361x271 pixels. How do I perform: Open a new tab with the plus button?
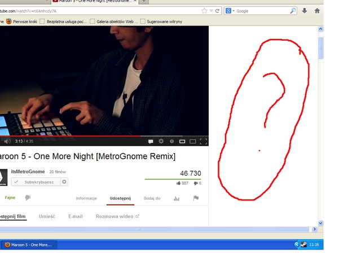(x=144, y=1)
